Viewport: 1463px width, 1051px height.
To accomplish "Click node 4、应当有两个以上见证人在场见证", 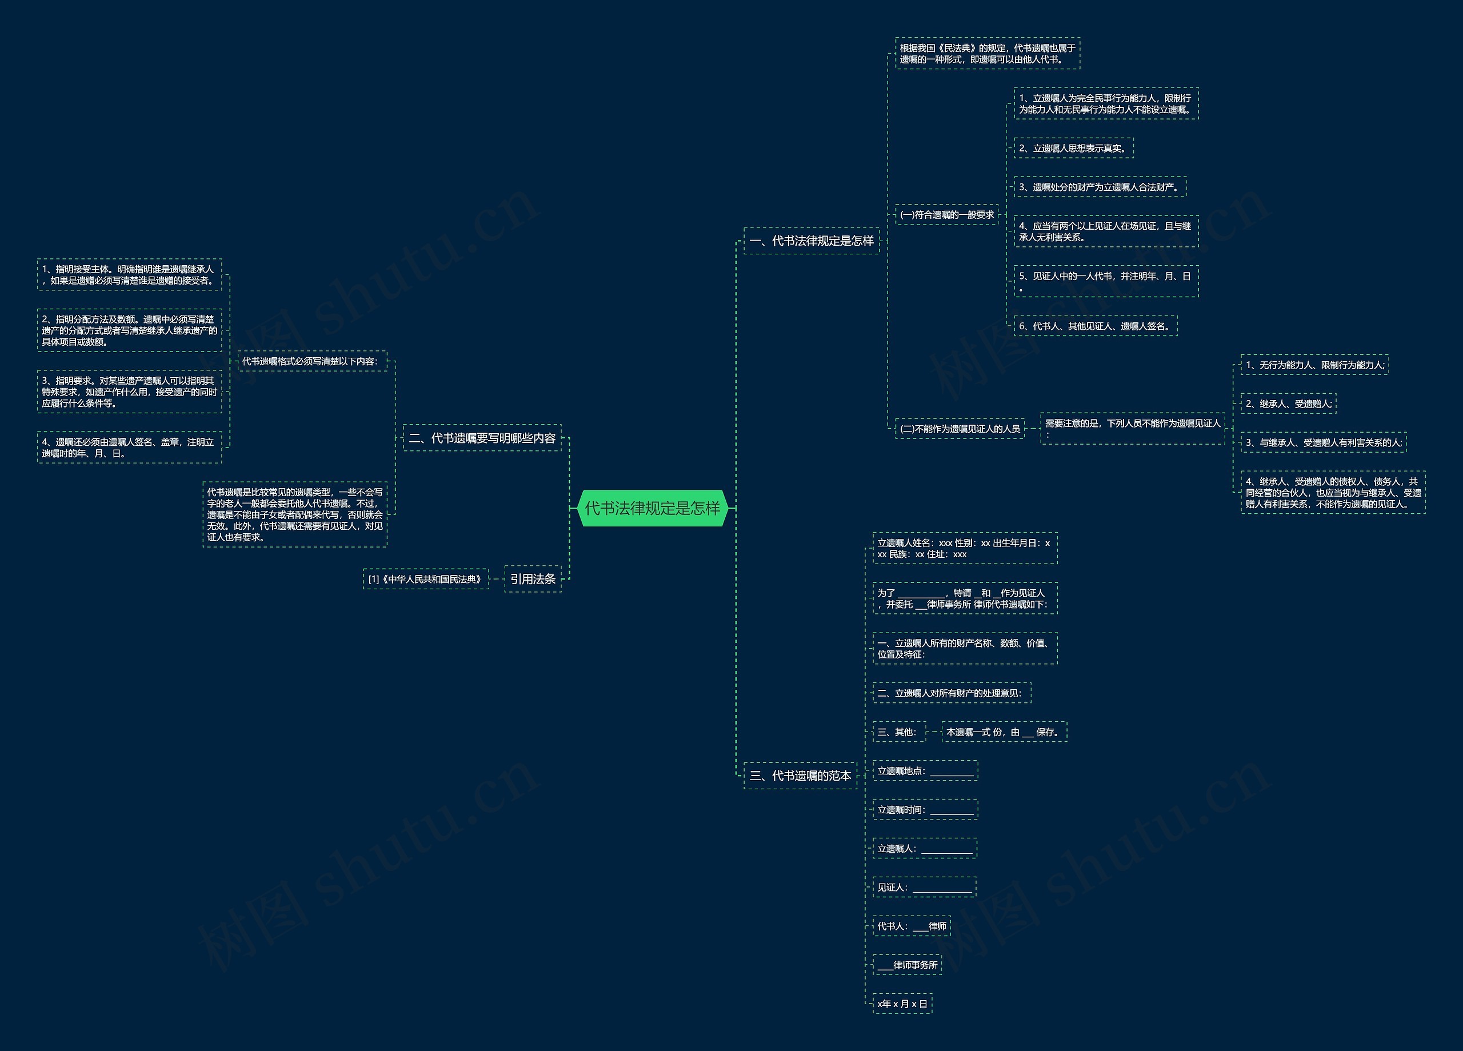I will [x=1106, y=231].
